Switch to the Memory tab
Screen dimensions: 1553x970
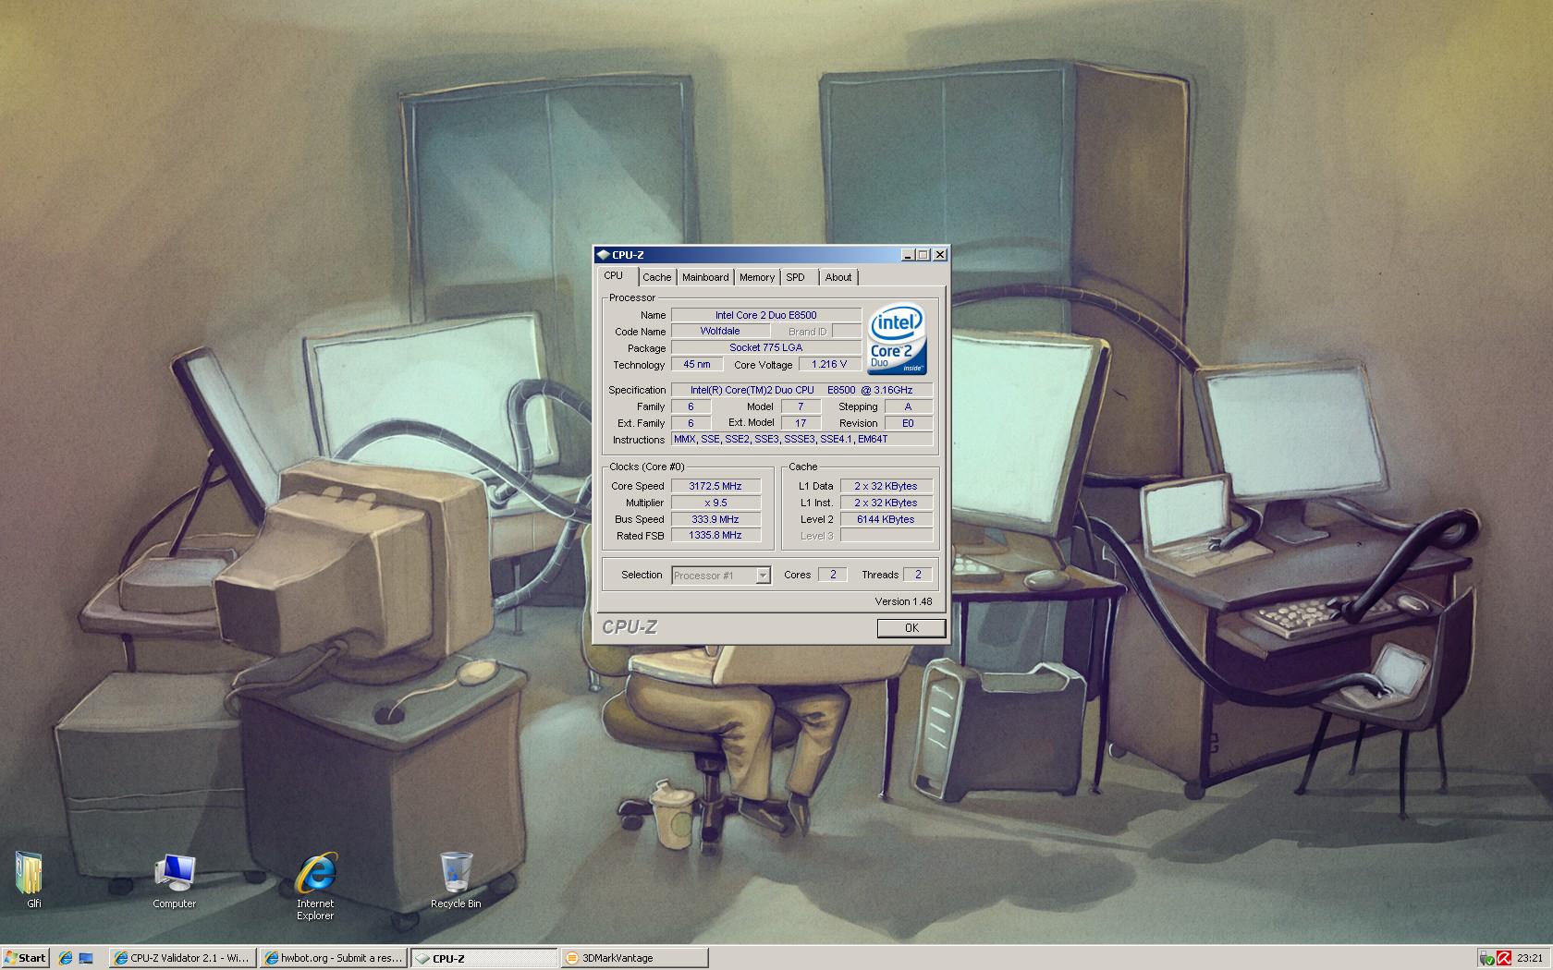tap(757, 277)
